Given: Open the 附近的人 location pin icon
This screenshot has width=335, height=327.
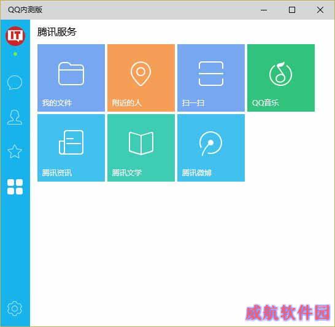Looking at the screenshot, I should (141, 74).
